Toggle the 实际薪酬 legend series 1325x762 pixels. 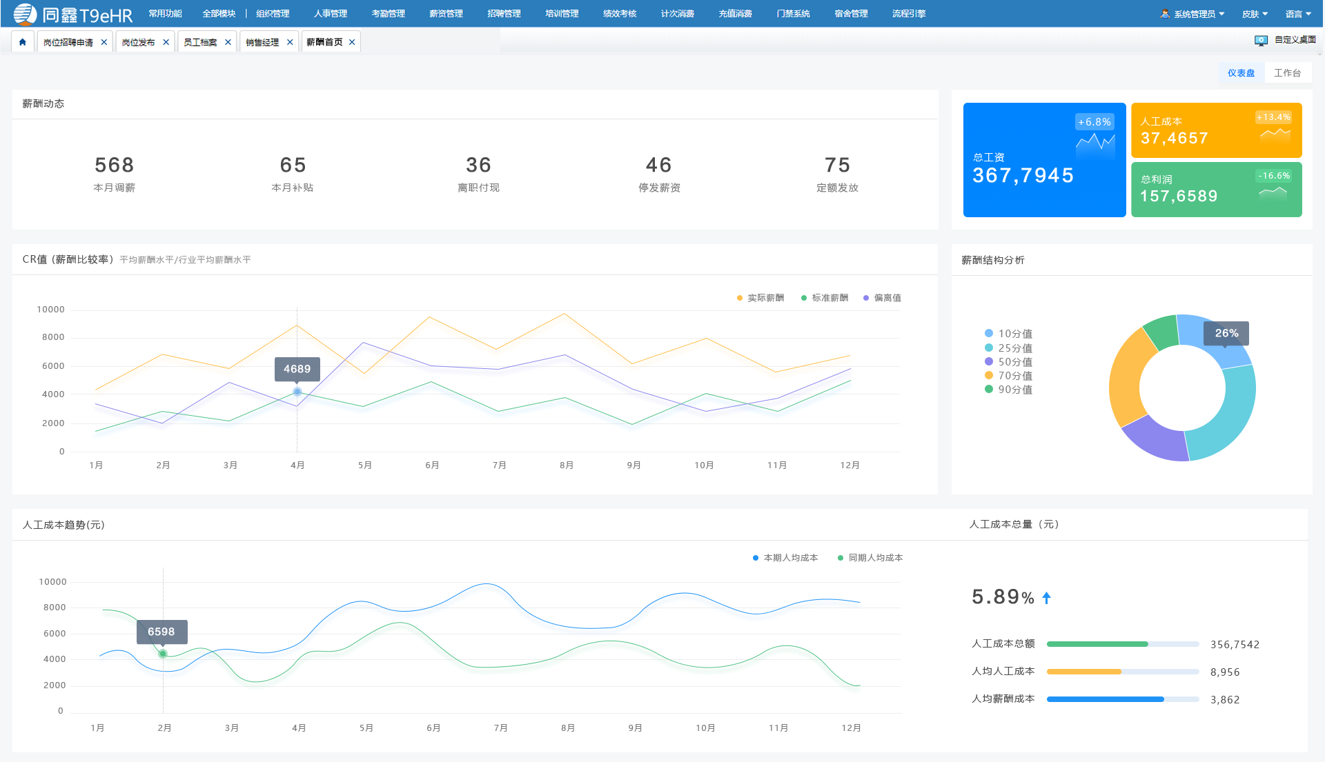(x=760, y=298)
